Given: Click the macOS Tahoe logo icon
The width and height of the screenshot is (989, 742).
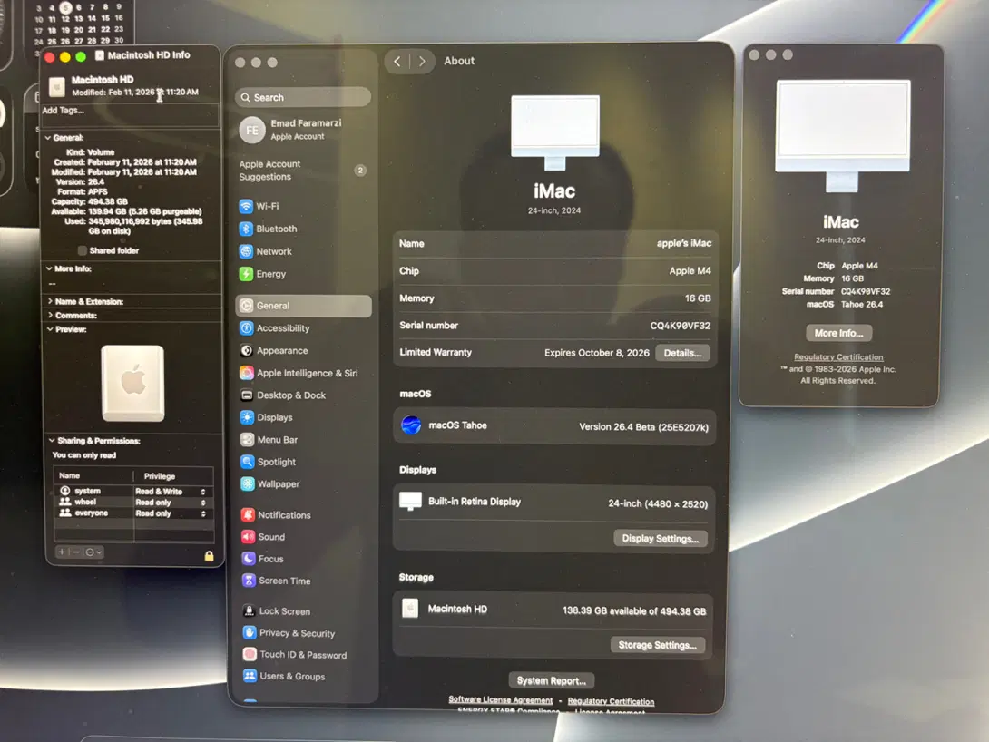Looking at the screenshot, I should pos(411,425).
